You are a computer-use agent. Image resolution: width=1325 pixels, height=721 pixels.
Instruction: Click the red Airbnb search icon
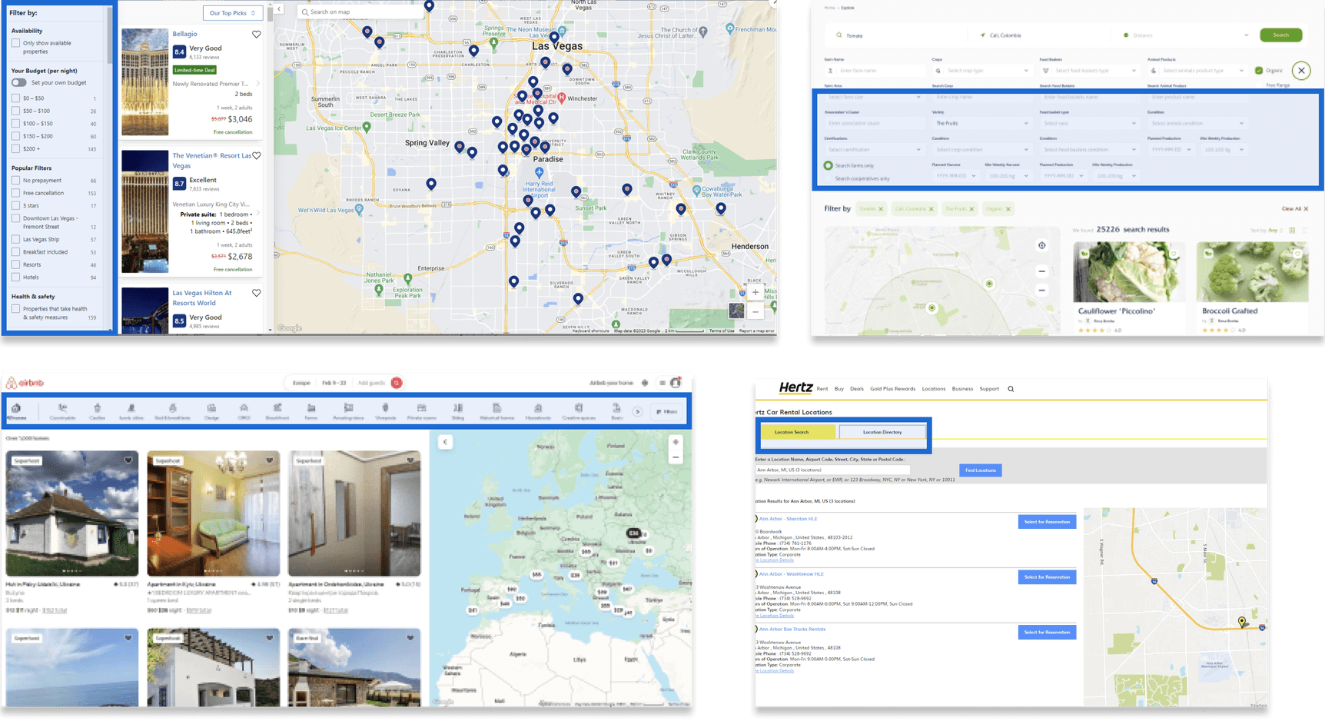397,383
